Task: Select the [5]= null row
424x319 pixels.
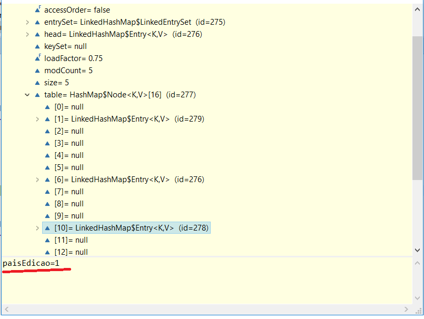Action: click(x=69, y=167)
